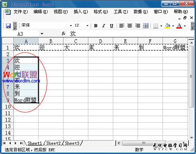Click the horizontal scrollbar thumb

pos(144,143)
